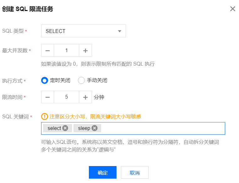
Task: Close the 创建 SQL 限流任务 dialog
Action: coord(232,9)
